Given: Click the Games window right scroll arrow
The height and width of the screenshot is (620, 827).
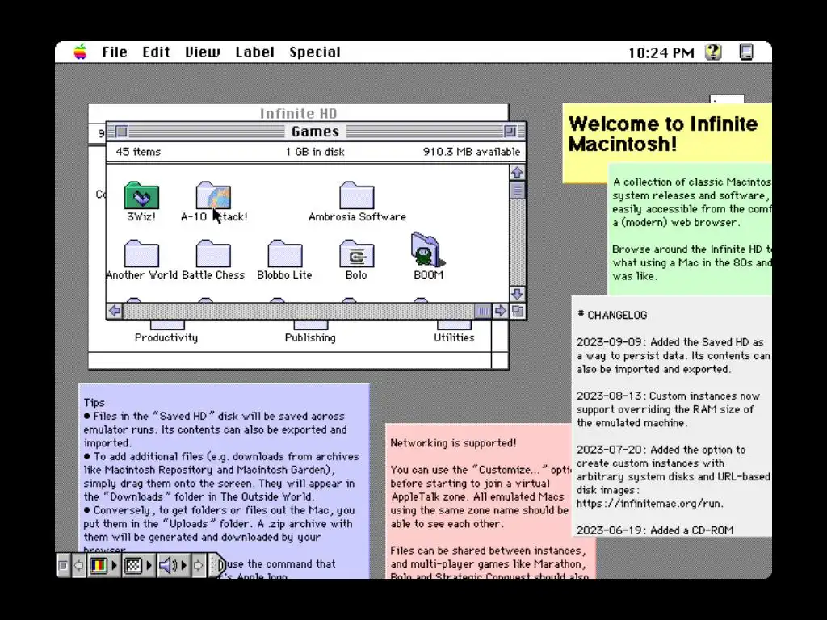Looking at the screenshot, I should 500,311.
